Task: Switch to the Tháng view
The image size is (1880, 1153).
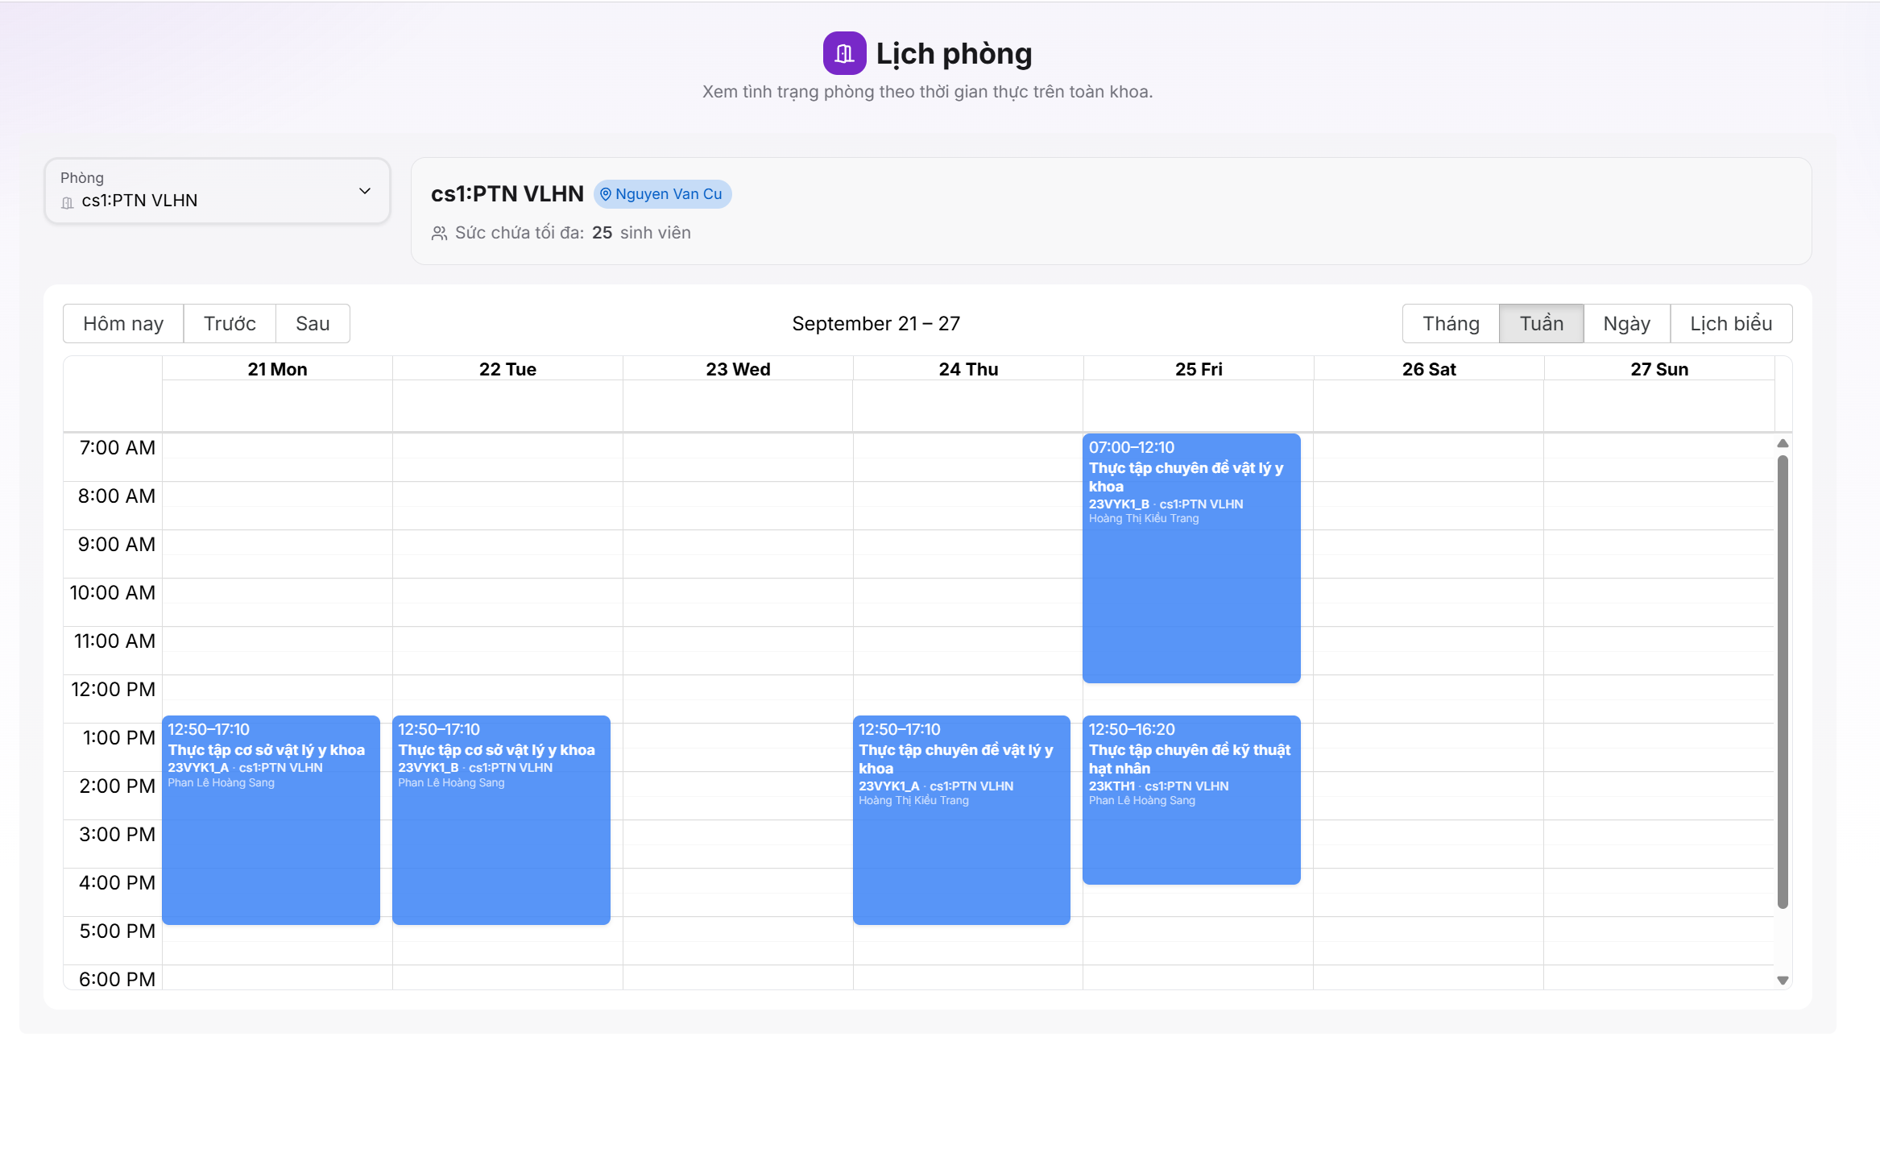Action: (x=1451, y=324)
